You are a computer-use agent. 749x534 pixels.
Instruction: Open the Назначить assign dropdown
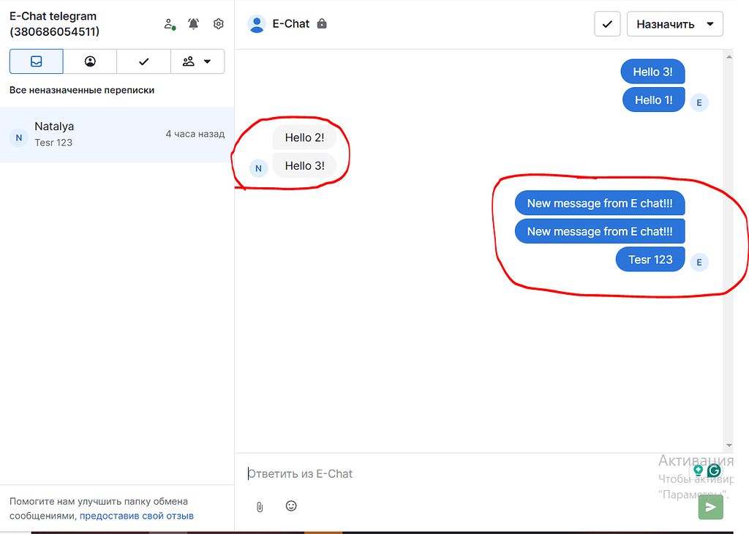point(674,23)
